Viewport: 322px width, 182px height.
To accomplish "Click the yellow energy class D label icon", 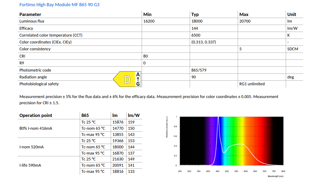I will tap(125, 79).
